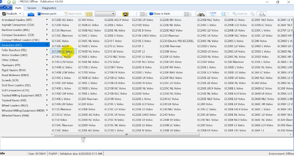Click the green back arrow in title bar
This screenshot has width=294, height=156.
pyautogui.click(x=9, y=2)
